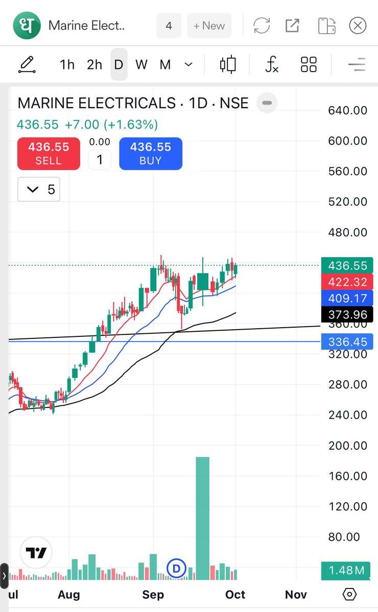Click the 280.00 price axis label
Viewport: 378px width, 612px height.
[347, 385]
